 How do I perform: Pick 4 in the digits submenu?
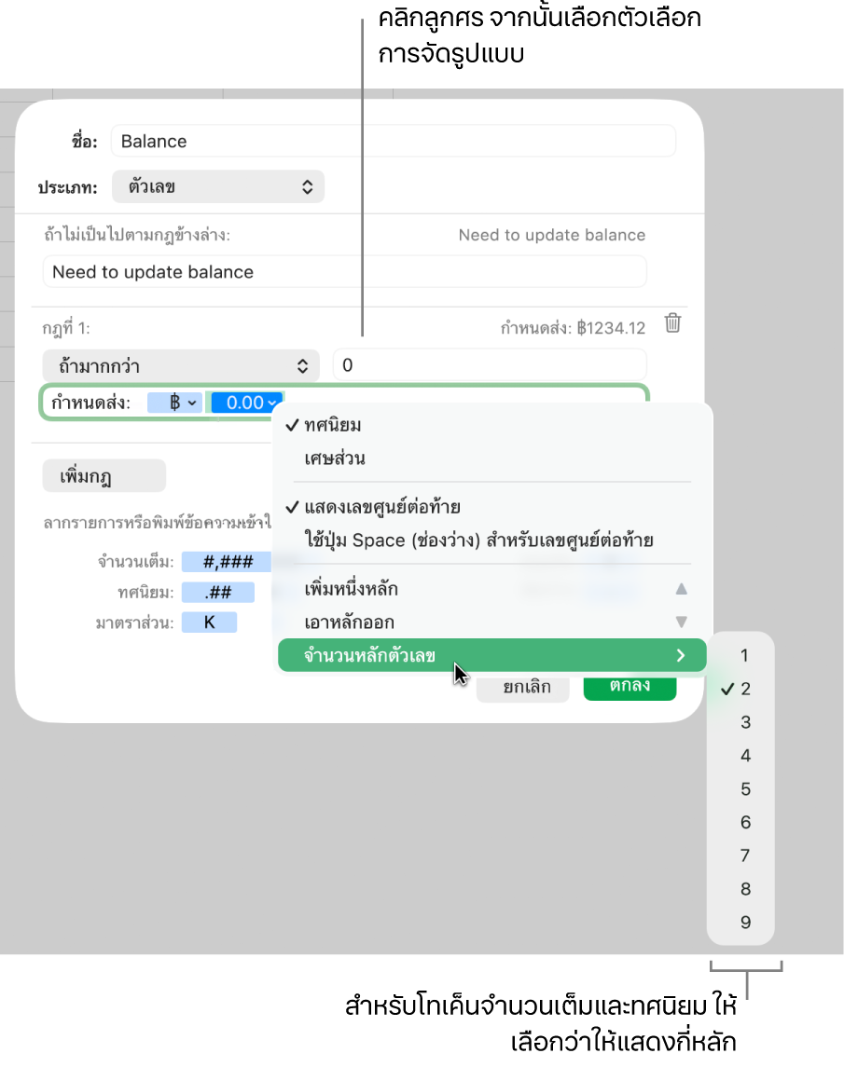tap(744, 756)
